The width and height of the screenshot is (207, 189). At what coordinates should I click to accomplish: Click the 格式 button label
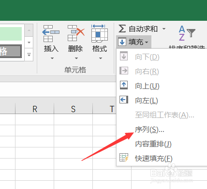(100, 48)
